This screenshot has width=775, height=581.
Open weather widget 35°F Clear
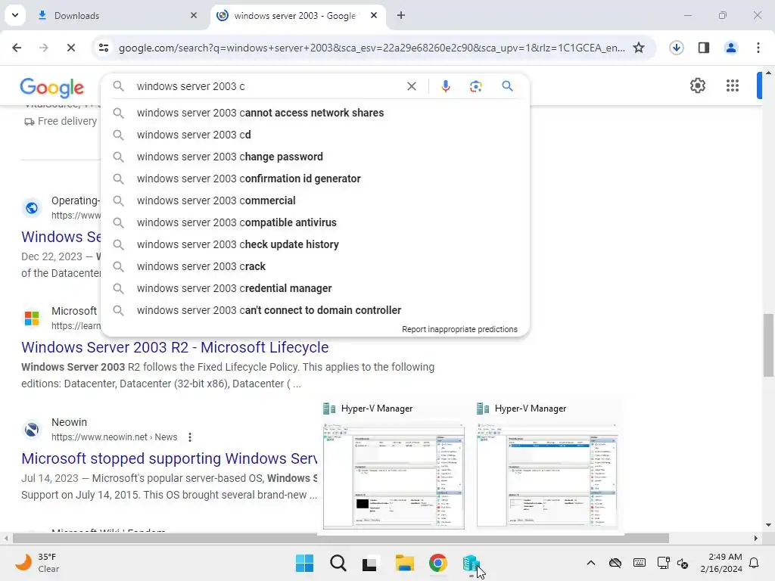tap(38, 563)
